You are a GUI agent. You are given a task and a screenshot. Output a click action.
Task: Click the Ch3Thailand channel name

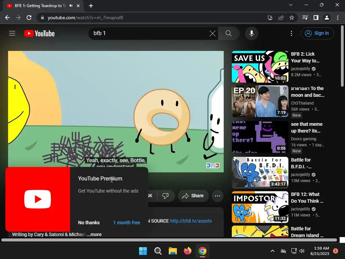point(302,103)
